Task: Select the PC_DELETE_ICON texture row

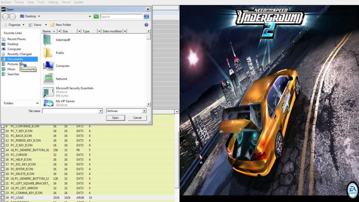Action: (x=87, y=174)
